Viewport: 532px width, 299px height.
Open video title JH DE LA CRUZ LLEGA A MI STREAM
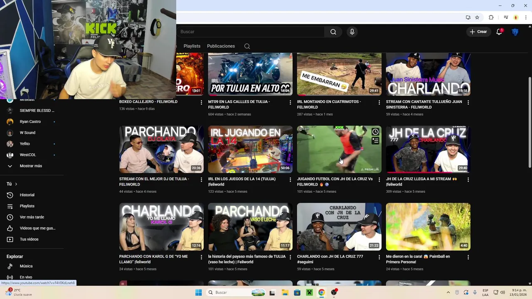coord(421,181)
